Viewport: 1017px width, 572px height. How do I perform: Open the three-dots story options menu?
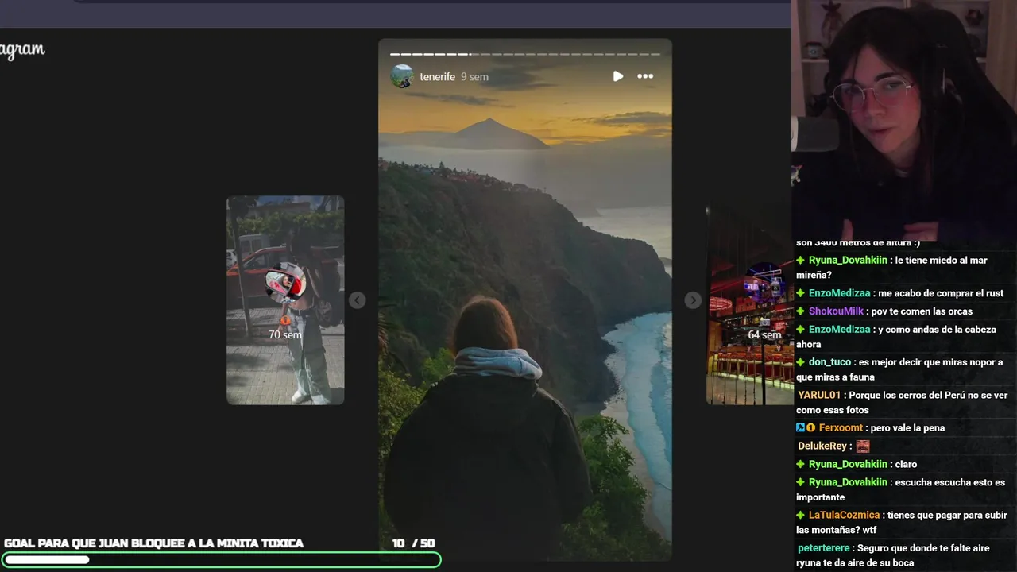click(x=645, y=76)
